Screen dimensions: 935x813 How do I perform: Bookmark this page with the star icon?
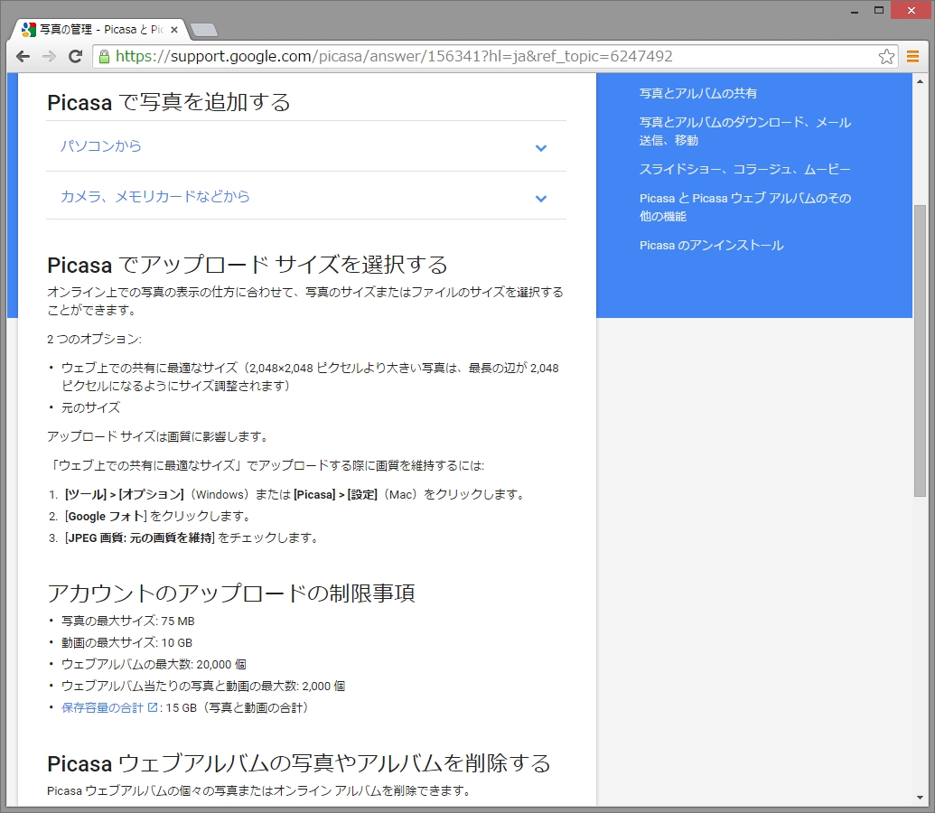pos(886,57)
